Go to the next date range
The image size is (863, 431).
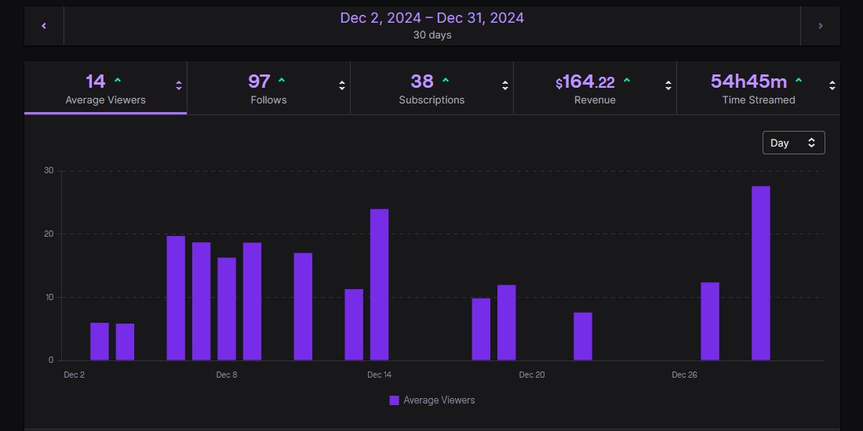(x=820, y=26)
